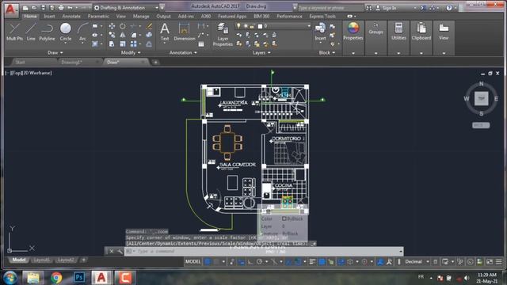Click the volume icon in system tray
Image resolution: width=507 pixels, height=285 pixels.
[x=467, y=278]
